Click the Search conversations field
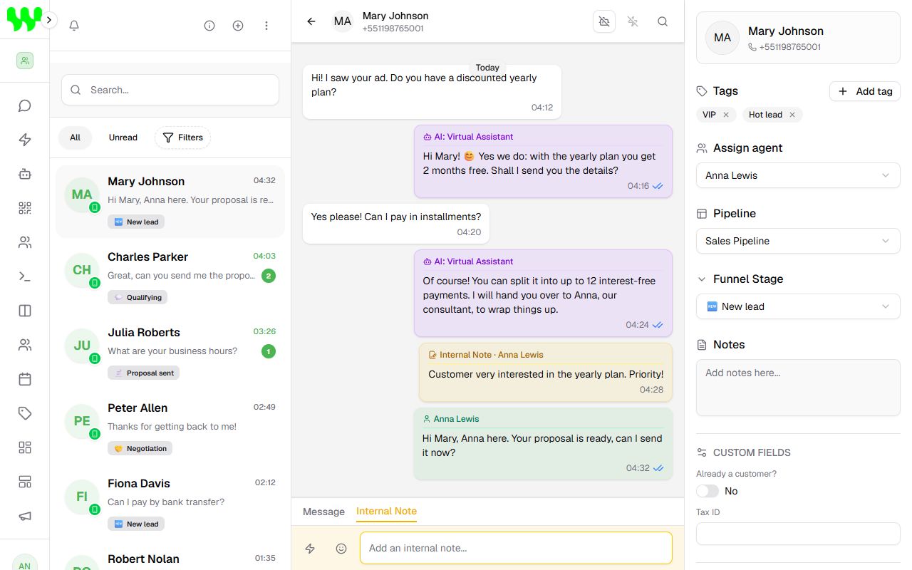Viewport: 912px width, 570px height. coord(170,90)
